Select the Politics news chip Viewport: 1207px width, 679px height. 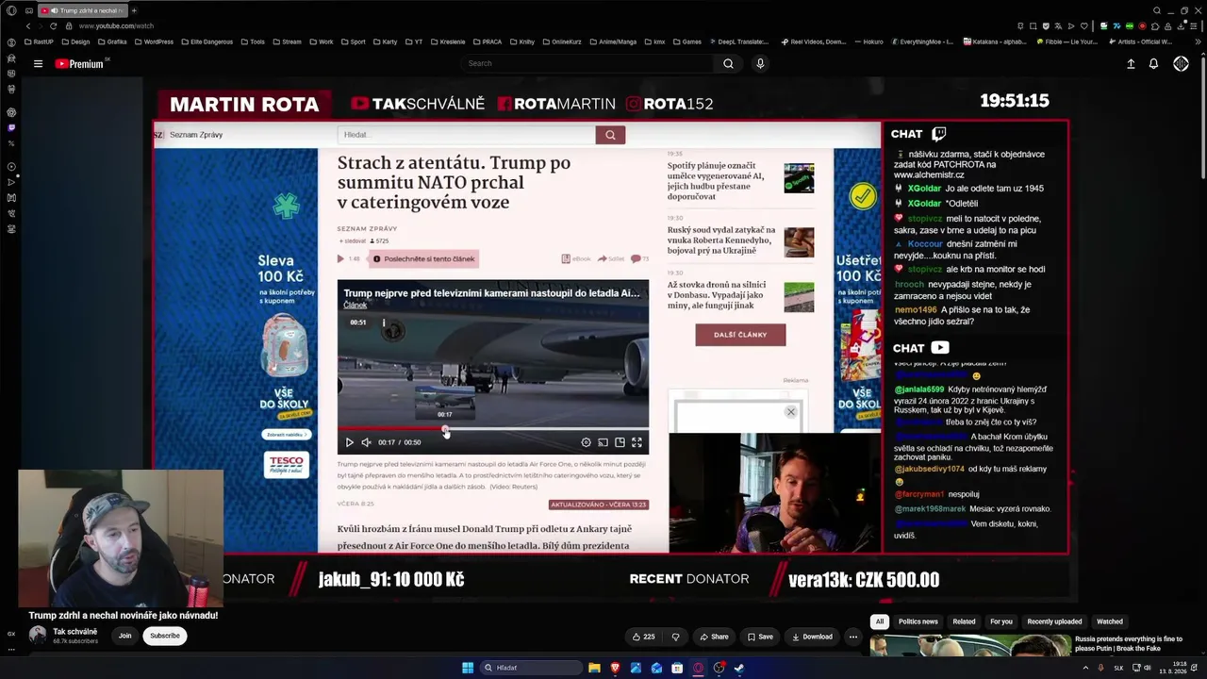[x=918, y=621]
